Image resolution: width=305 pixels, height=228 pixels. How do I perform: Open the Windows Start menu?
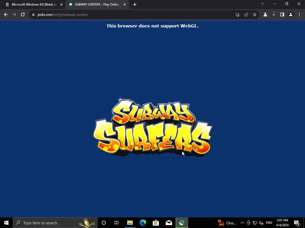6,223
